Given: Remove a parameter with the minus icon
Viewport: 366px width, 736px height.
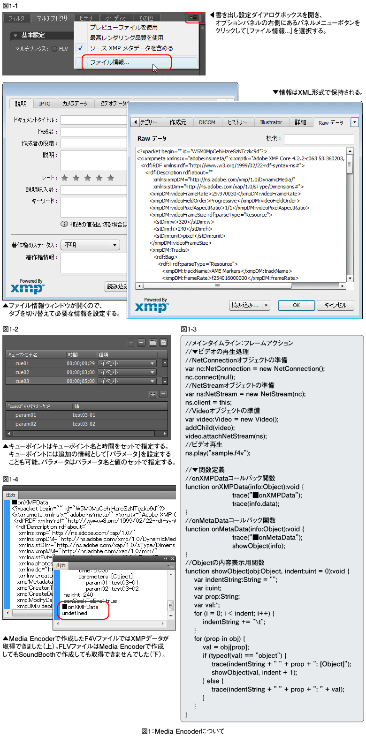Looking at the screenshot, I should click(163, 394).
